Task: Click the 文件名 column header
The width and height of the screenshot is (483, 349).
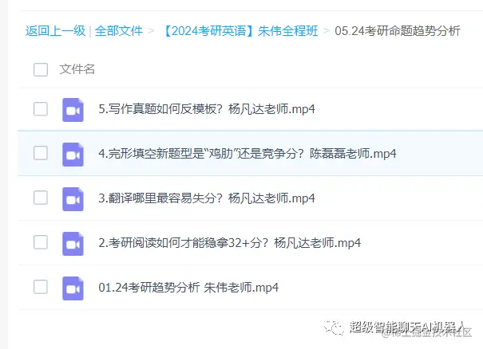Action: pos(77,69)
